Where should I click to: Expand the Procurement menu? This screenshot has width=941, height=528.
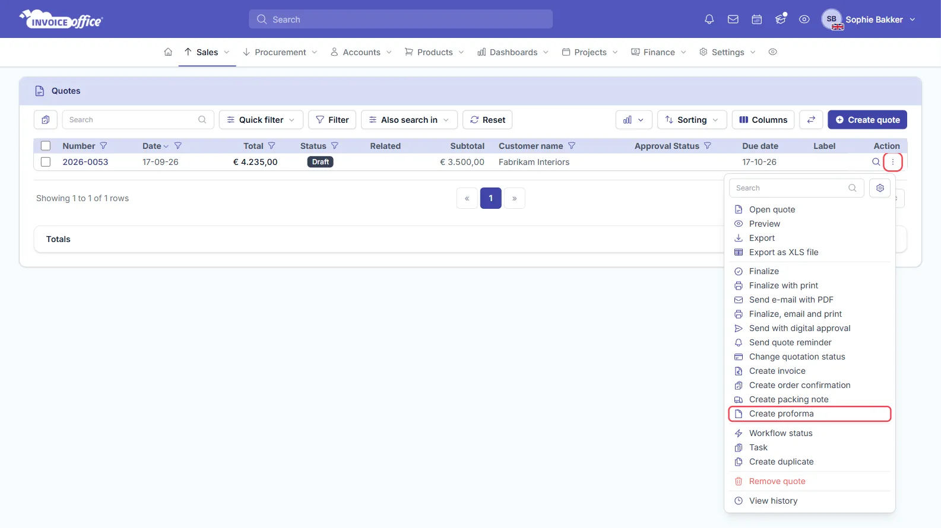point(280,52)
